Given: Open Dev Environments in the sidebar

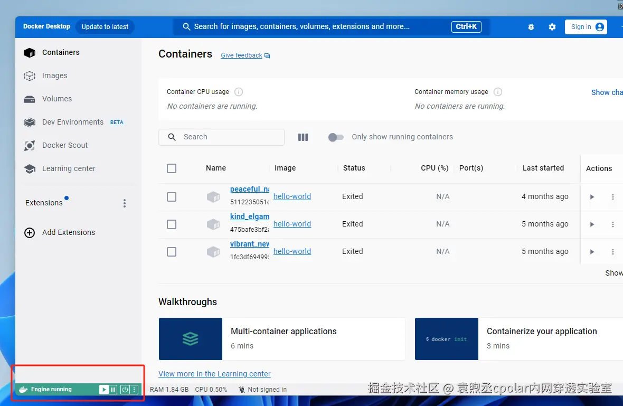Looking at the screenshot, I should [x=73, y=122].
